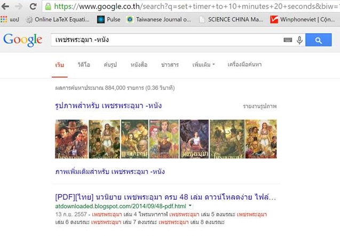Click the green padlock security icon
The width and height of the screenshot is (340, 236).
point(48,6)
